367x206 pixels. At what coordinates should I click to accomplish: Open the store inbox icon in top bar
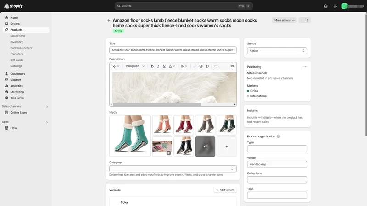325,6
